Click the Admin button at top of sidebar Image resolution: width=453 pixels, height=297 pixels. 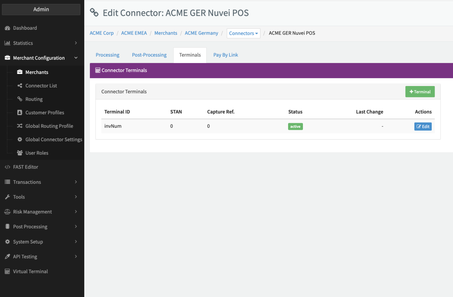[41, 10]
